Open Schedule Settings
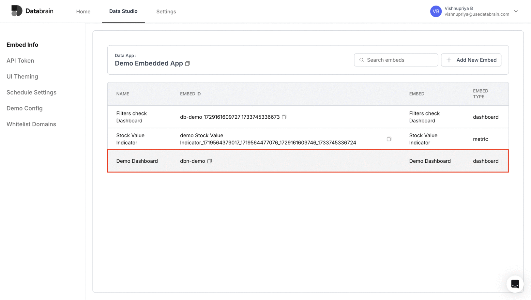This screenshot has width=531, height=300. point(31,92)
